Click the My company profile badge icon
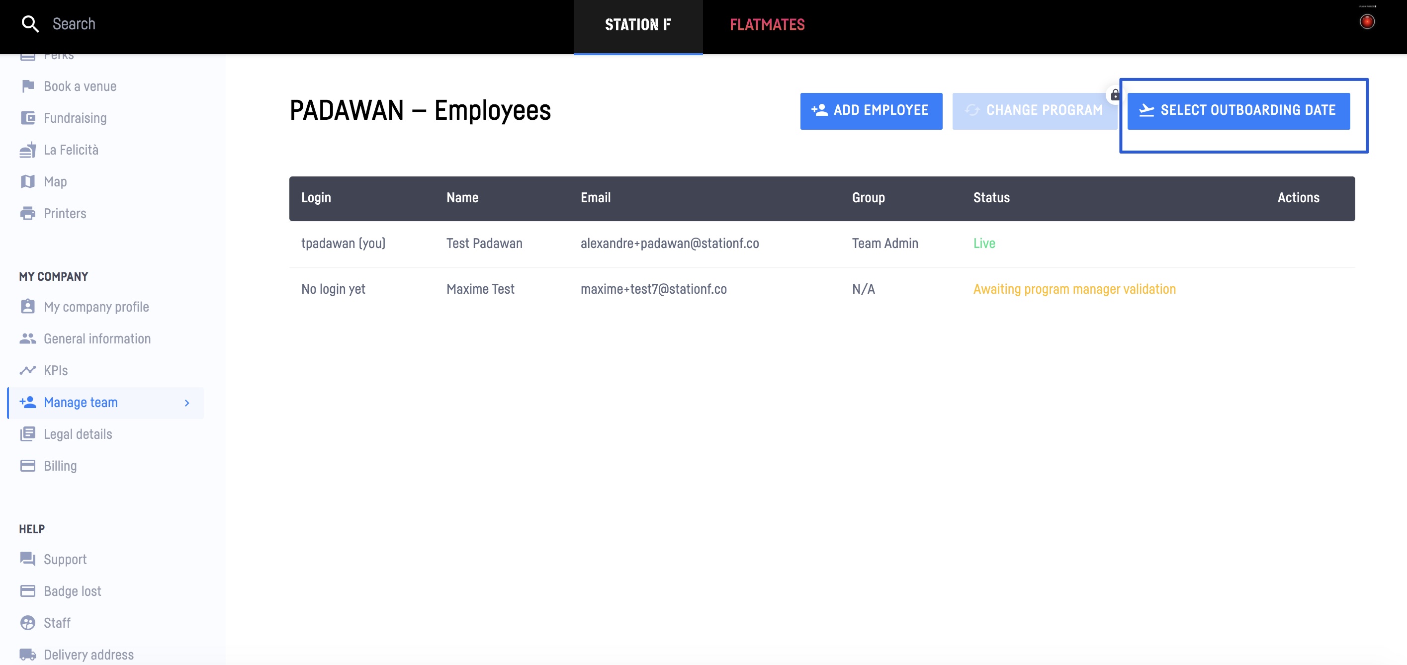The height and width of the screenshot is (665, 1407). [x=27, y=307]
